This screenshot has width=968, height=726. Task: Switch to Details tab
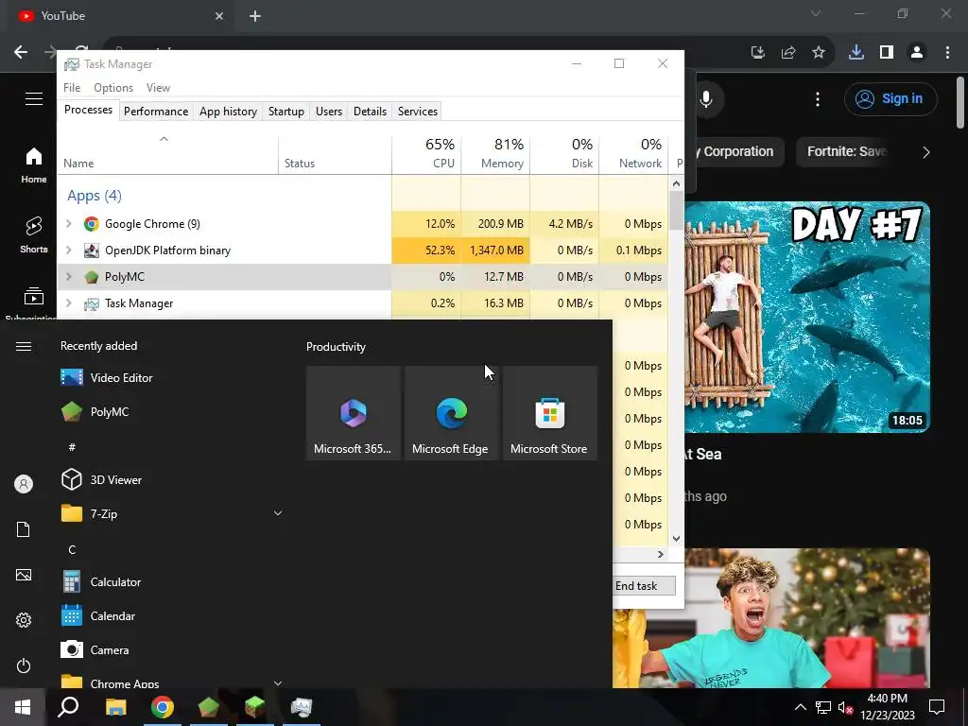click(x=370, y=112)
